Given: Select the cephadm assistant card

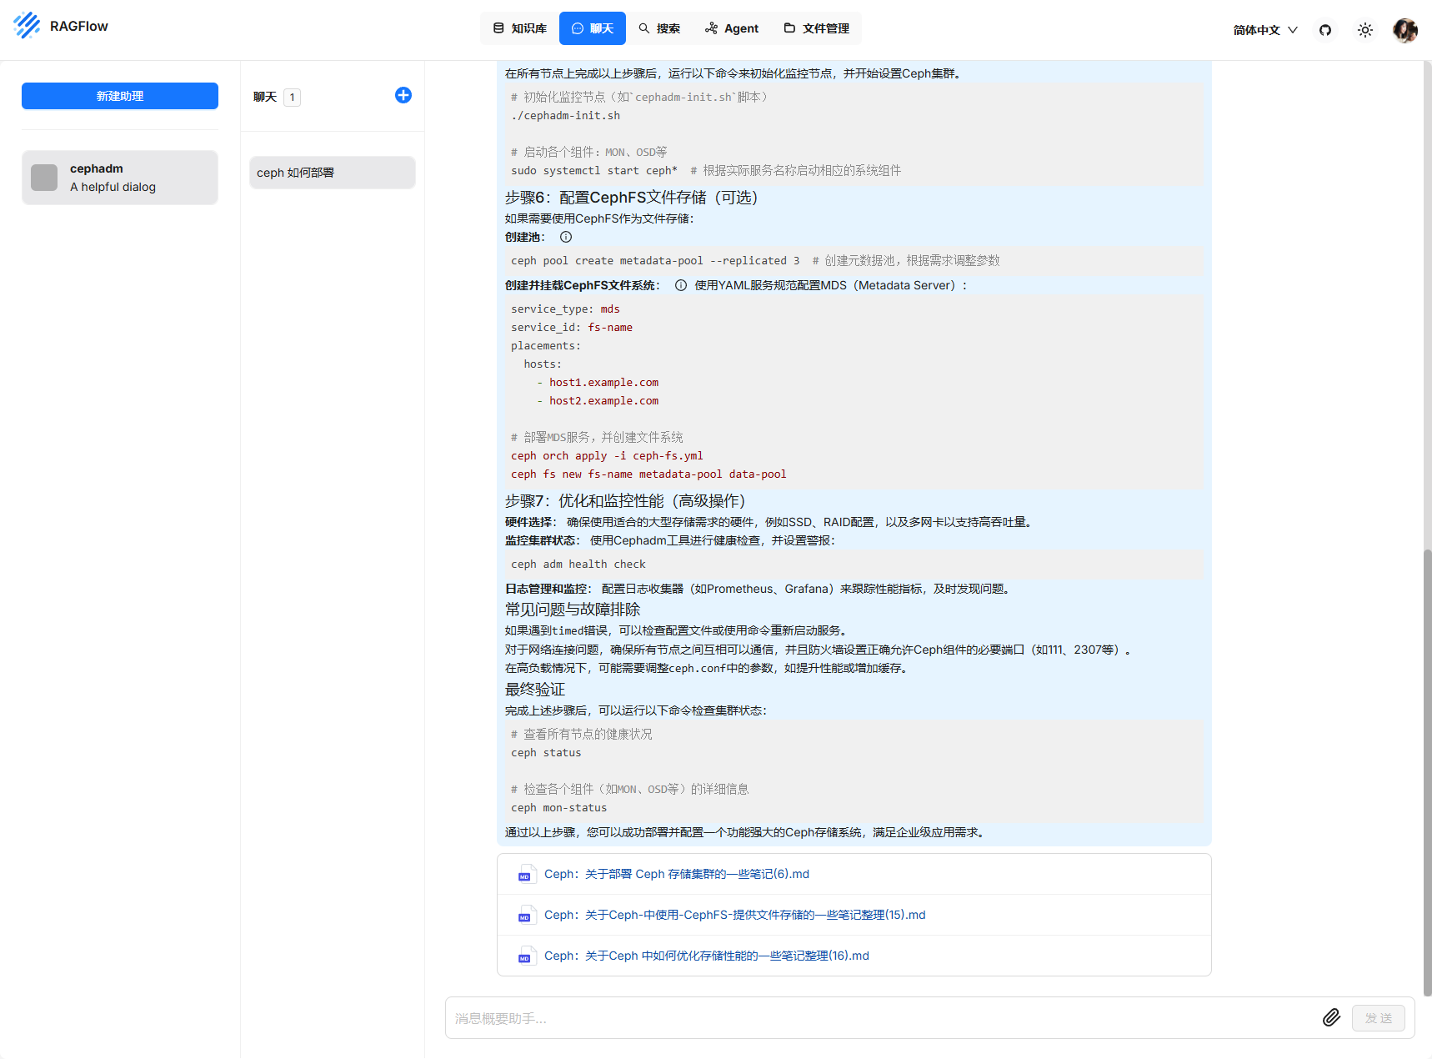Looking at the screenshot, I should (120, 178).
